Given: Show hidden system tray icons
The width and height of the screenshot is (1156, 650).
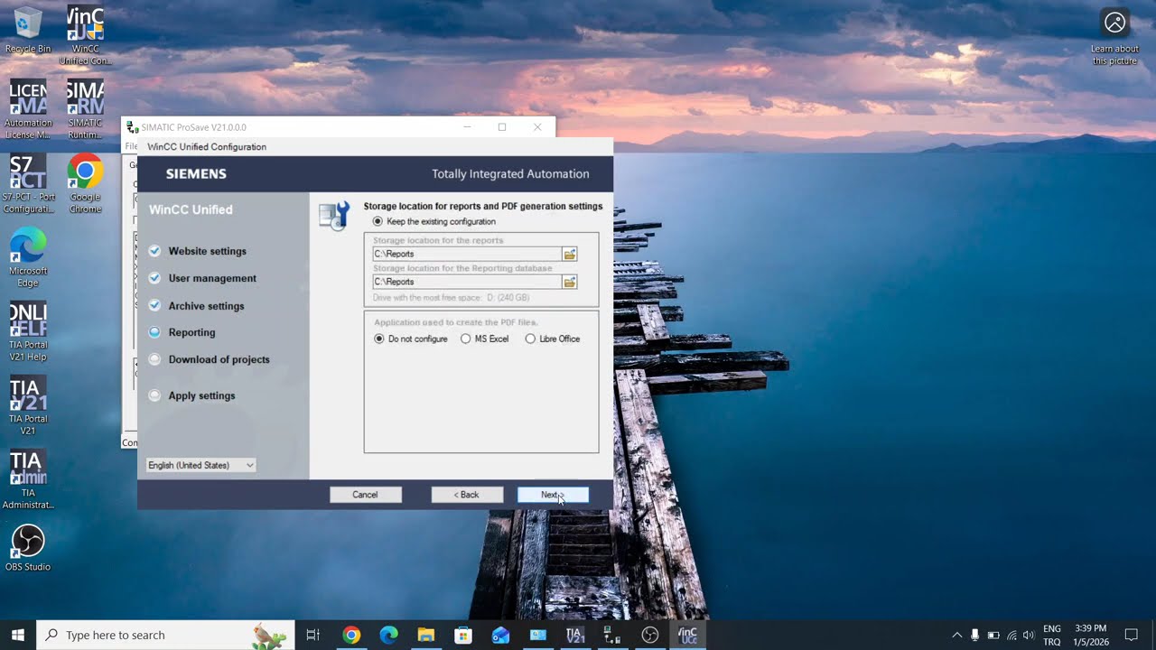Looking at the screenshot, I should 957,635.
